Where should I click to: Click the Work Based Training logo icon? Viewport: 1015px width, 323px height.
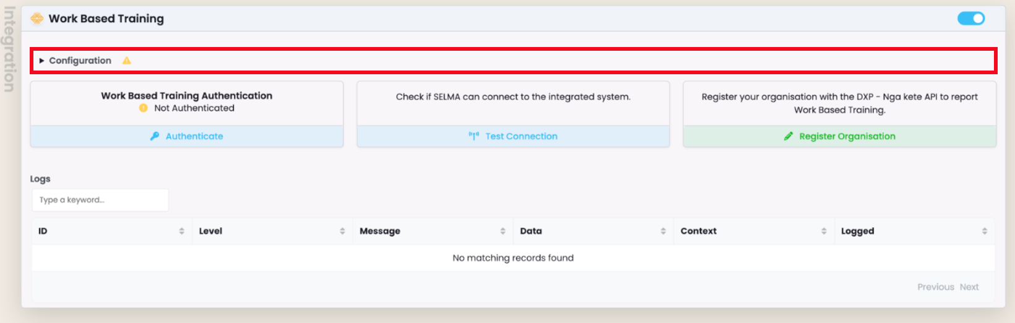(x=37, y=19)
